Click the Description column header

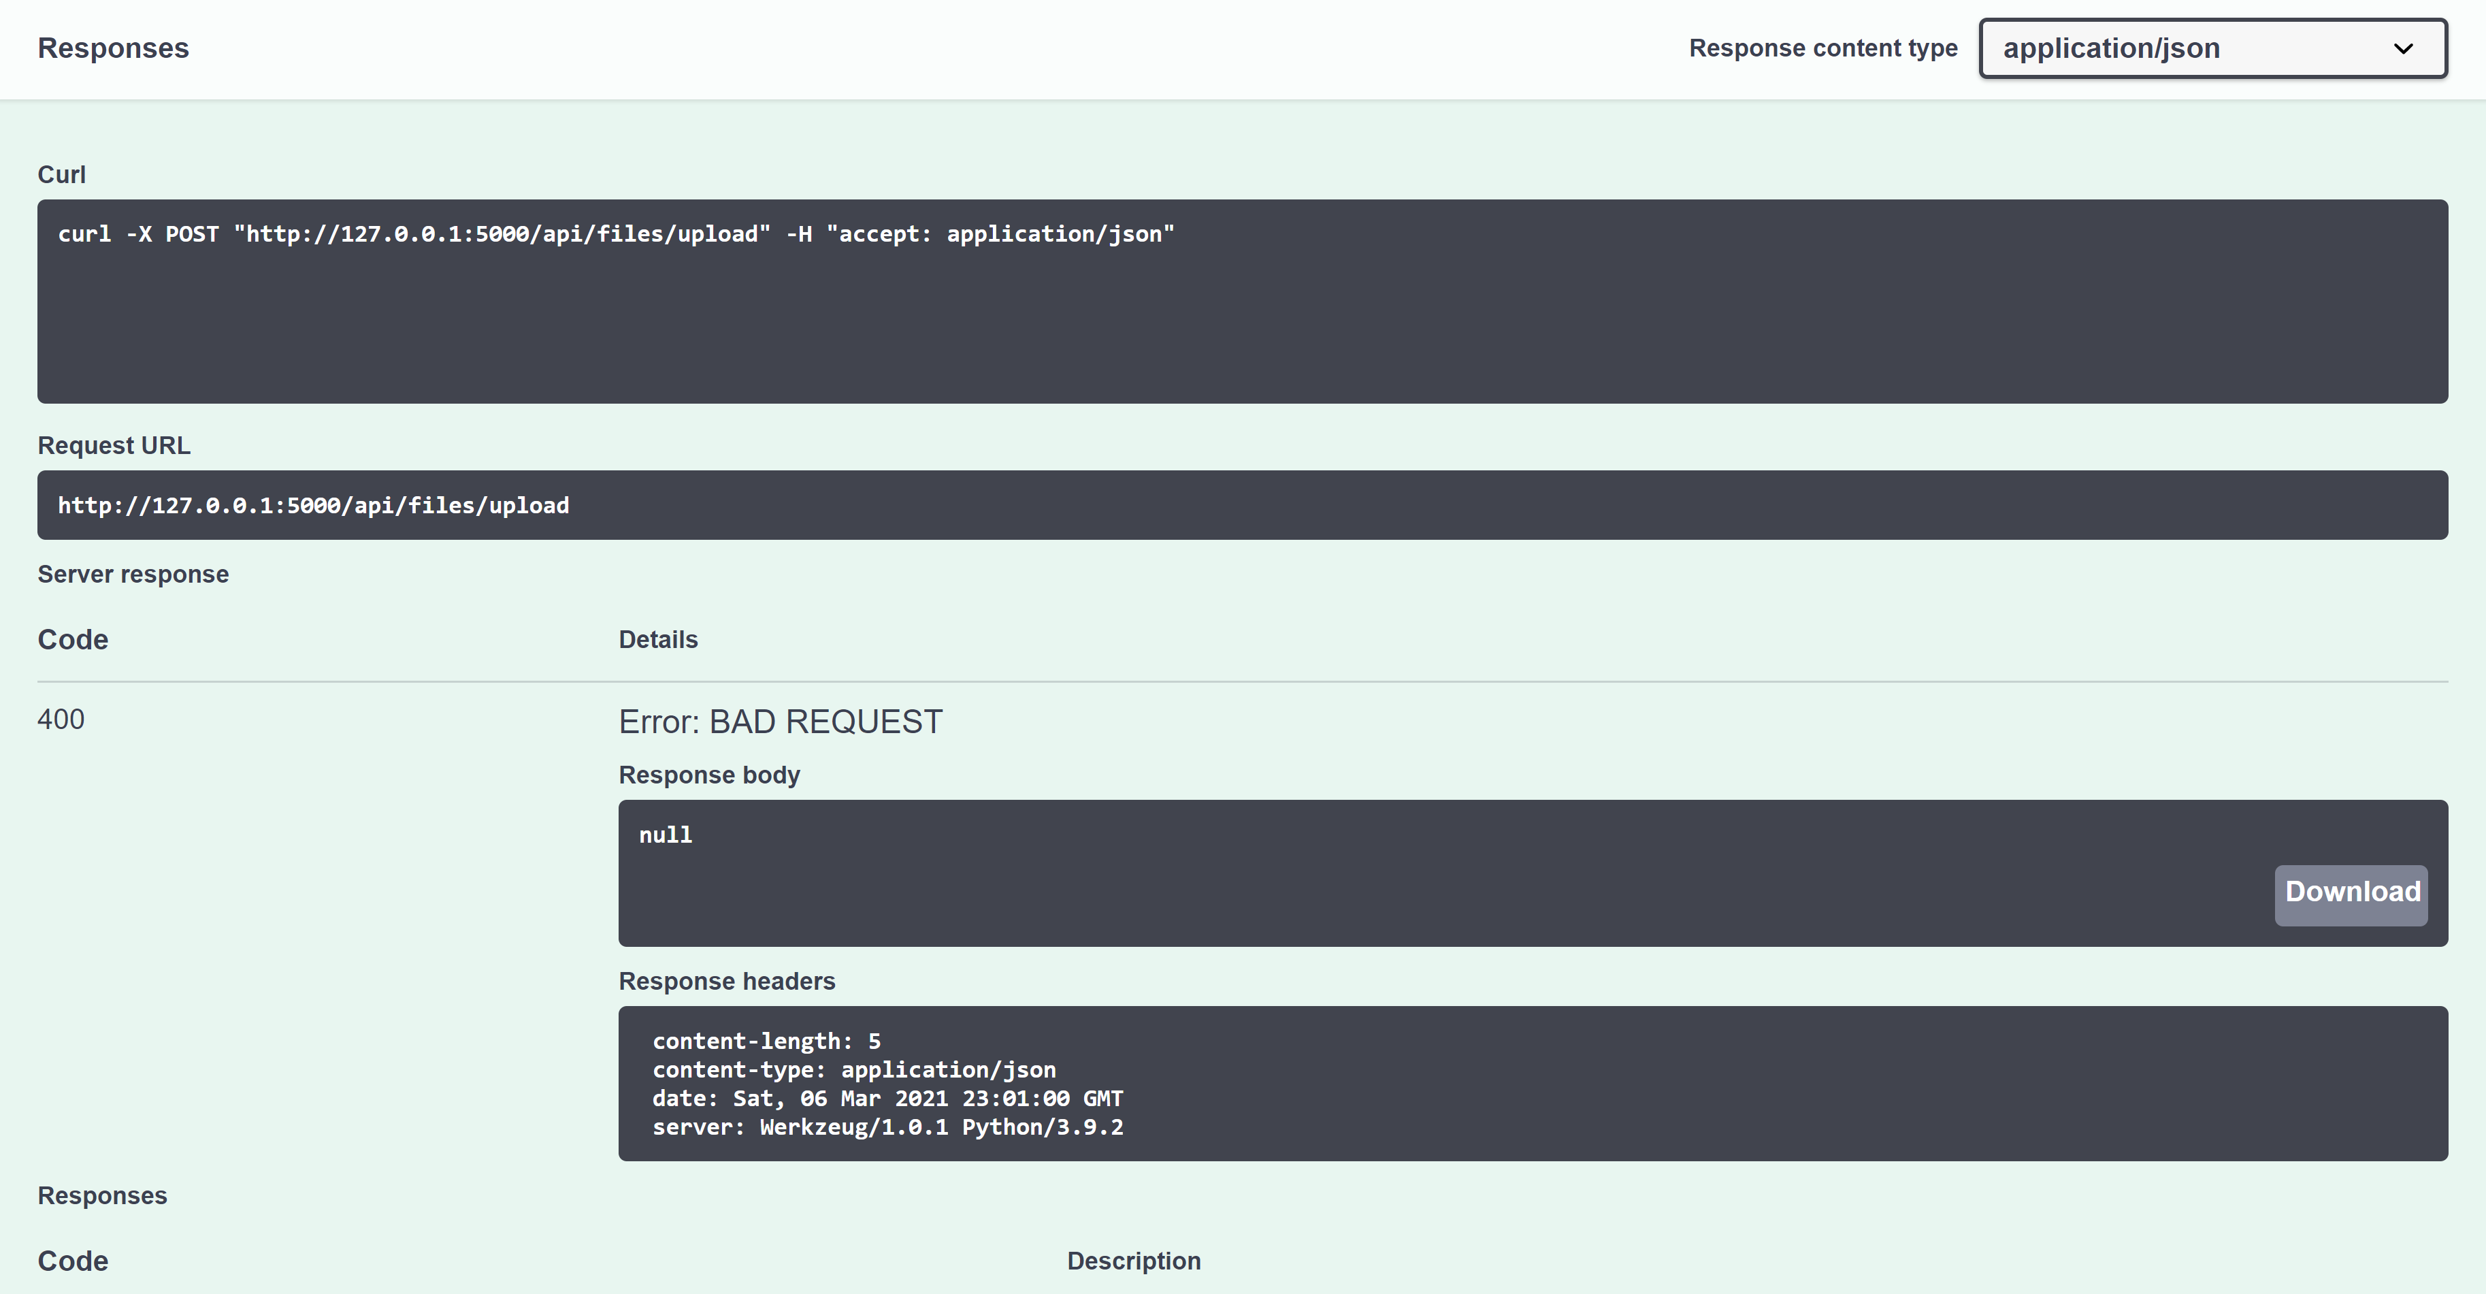1133,1261
